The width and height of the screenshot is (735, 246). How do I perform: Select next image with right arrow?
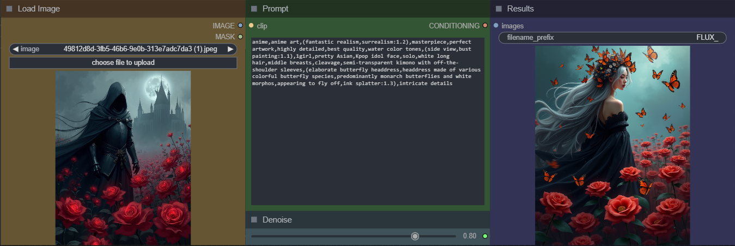click(230, 49)
